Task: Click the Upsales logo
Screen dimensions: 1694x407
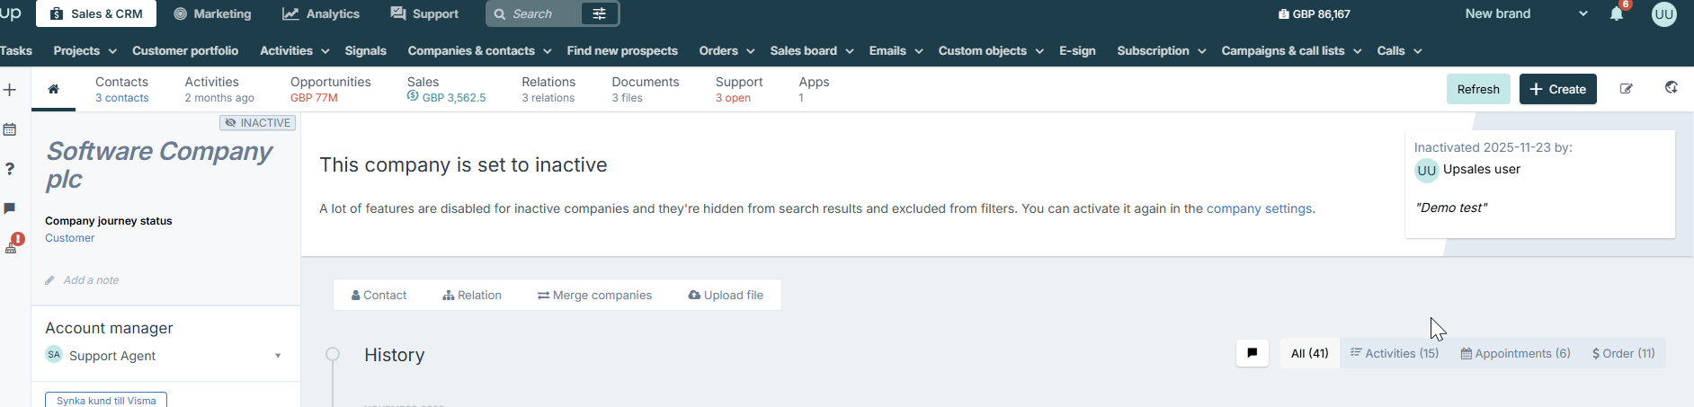Action: tap(11, 13)
